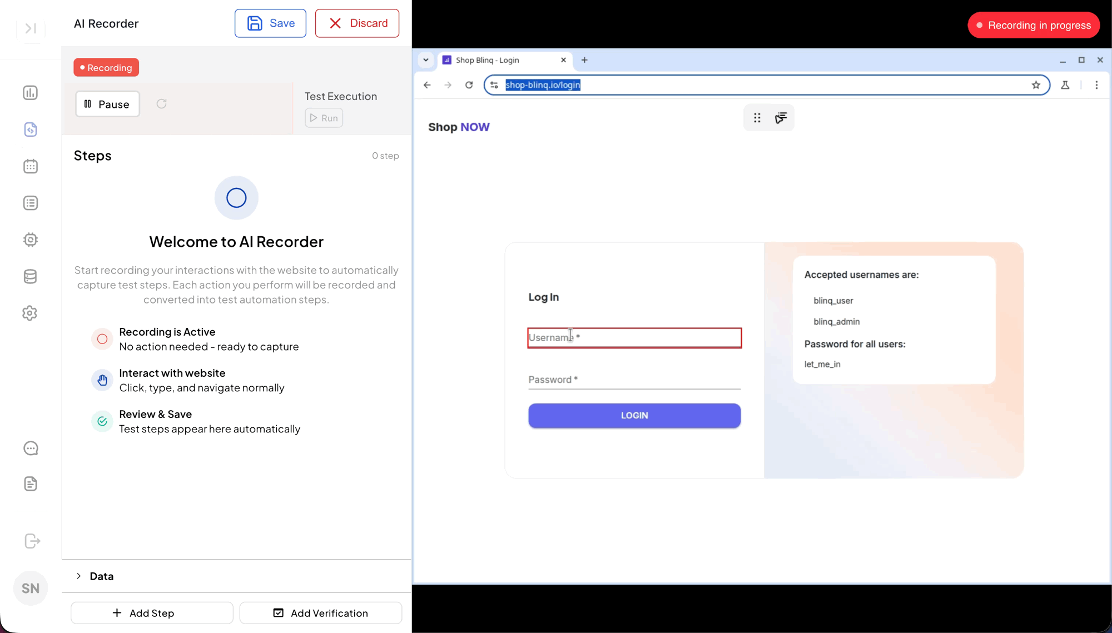
Task: Open the browser tab list dropdown
Action: pyautogui.click(x=426, y=60)
